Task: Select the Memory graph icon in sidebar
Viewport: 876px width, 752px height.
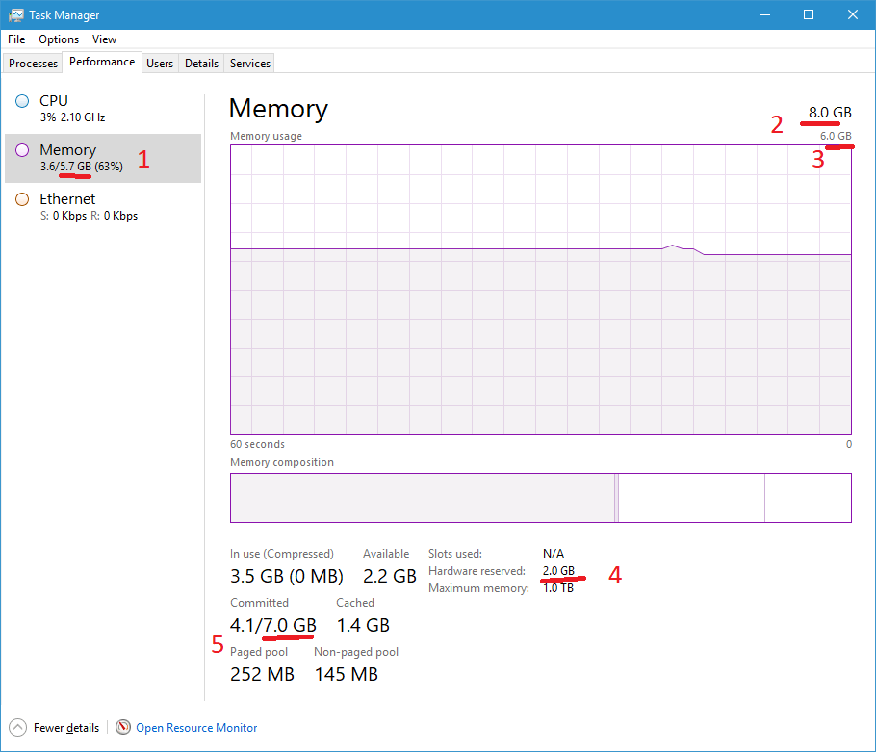Action: coord(22,150)
